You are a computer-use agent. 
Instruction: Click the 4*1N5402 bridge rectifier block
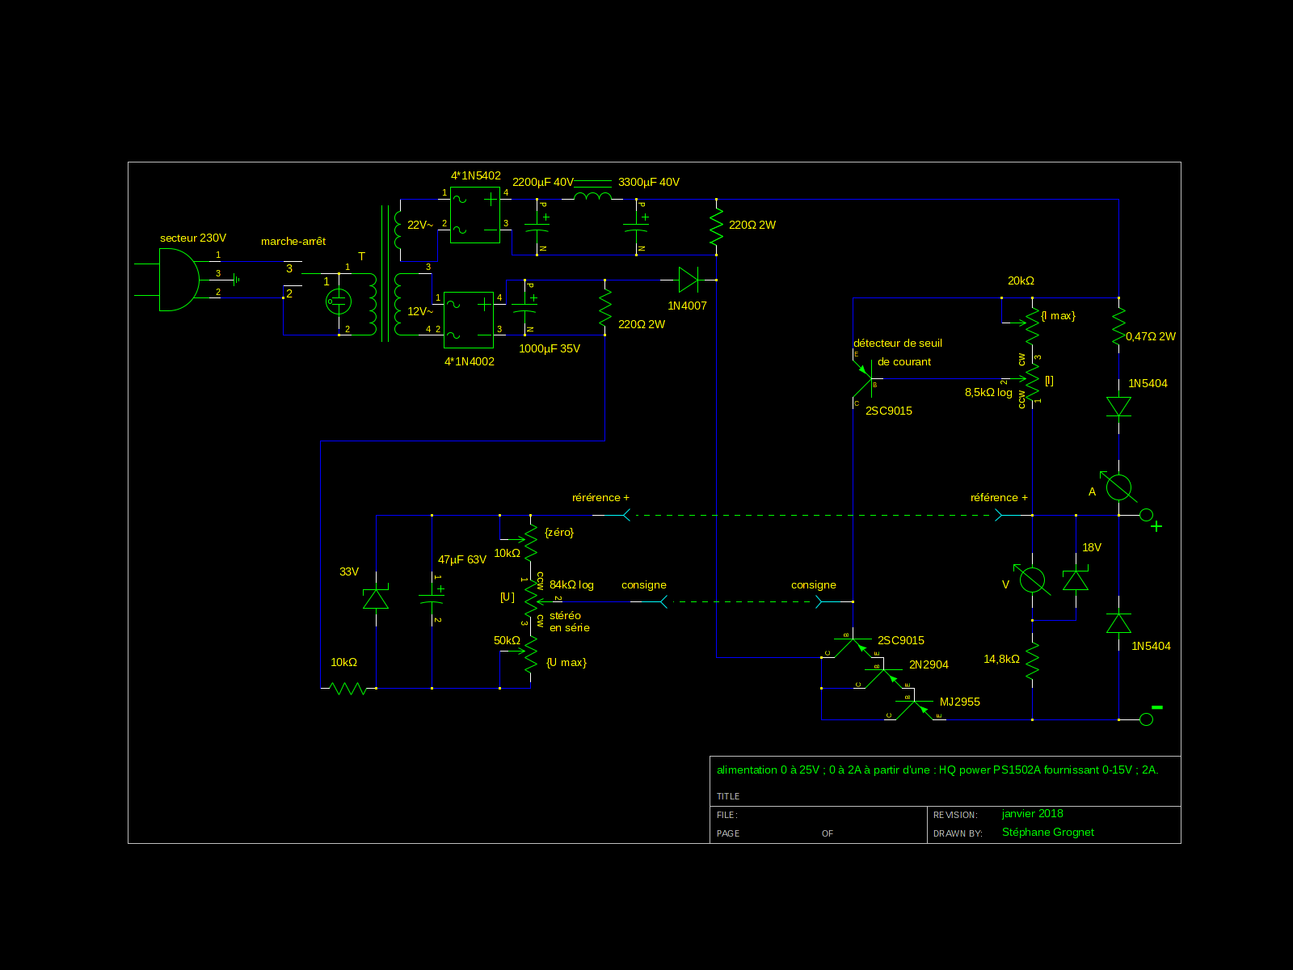click(475, 215)
